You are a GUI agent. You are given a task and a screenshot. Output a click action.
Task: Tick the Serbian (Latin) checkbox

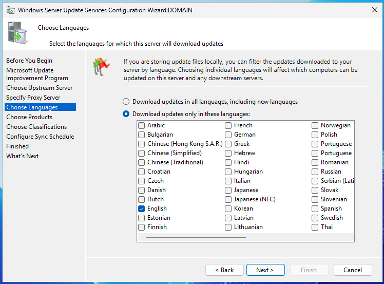tap(315, 181)
